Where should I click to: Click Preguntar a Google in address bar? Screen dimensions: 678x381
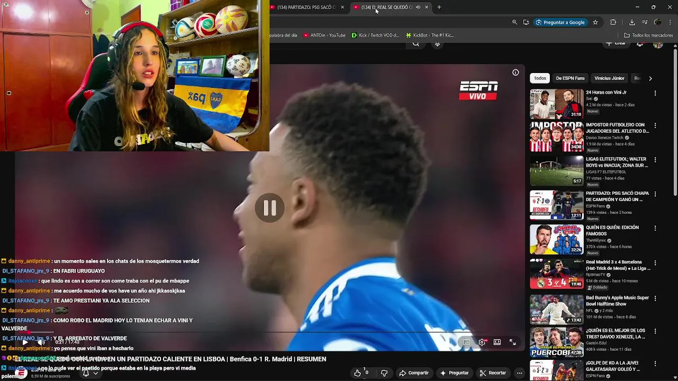coord(560,22)
